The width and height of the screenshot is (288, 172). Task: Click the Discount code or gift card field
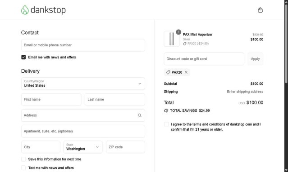point(204,59)
